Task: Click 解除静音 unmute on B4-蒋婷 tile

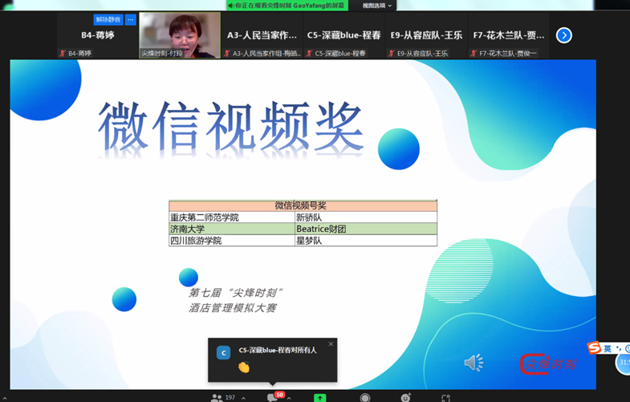Action: point(108,19)
